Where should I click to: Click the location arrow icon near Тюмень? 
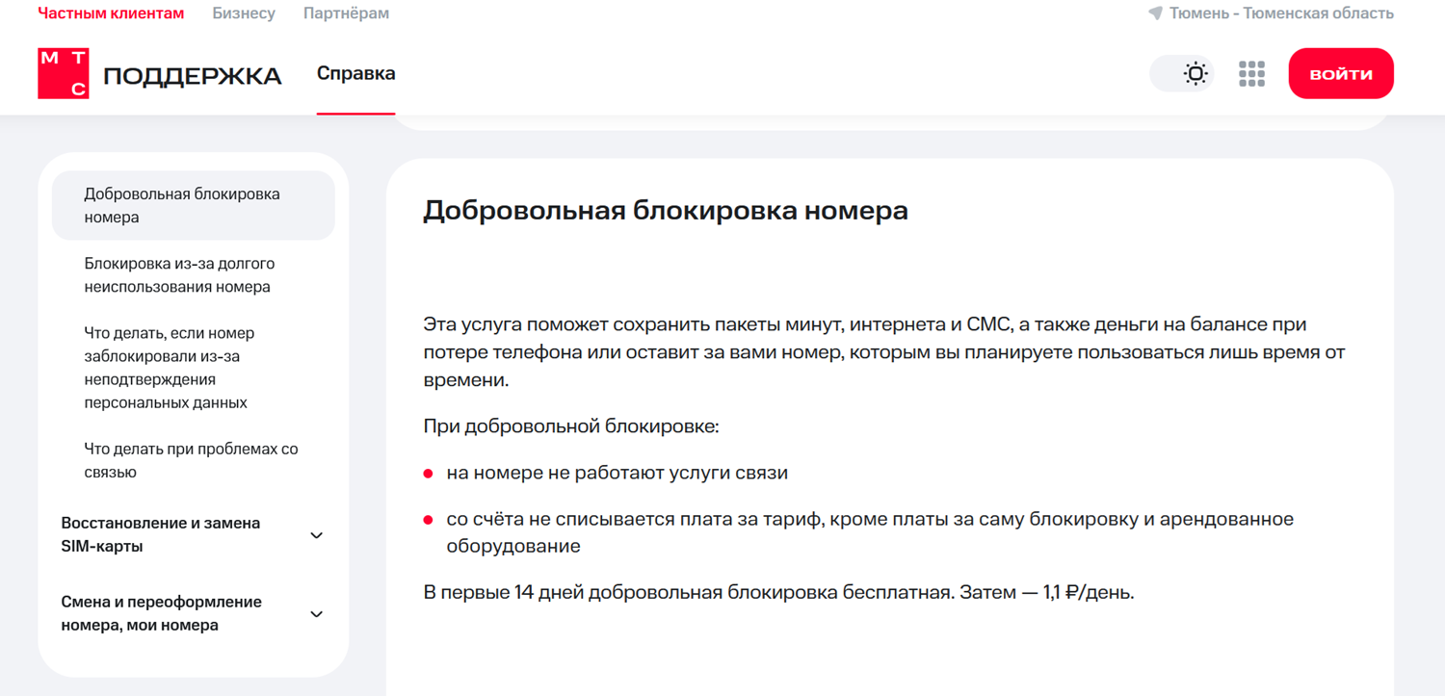1155,13
